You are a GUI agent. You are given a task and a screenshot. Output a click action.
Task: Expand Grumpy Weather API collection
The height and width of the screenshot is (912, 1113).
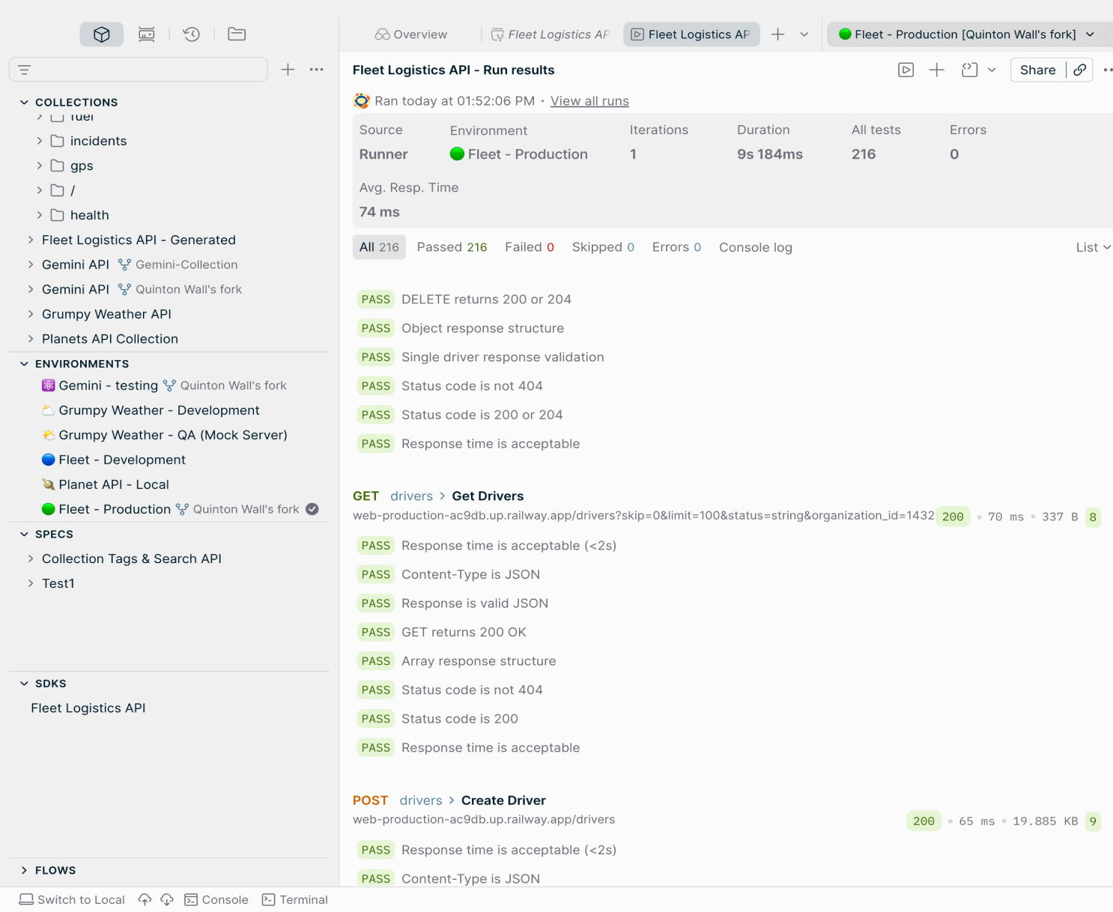[30, 314]
